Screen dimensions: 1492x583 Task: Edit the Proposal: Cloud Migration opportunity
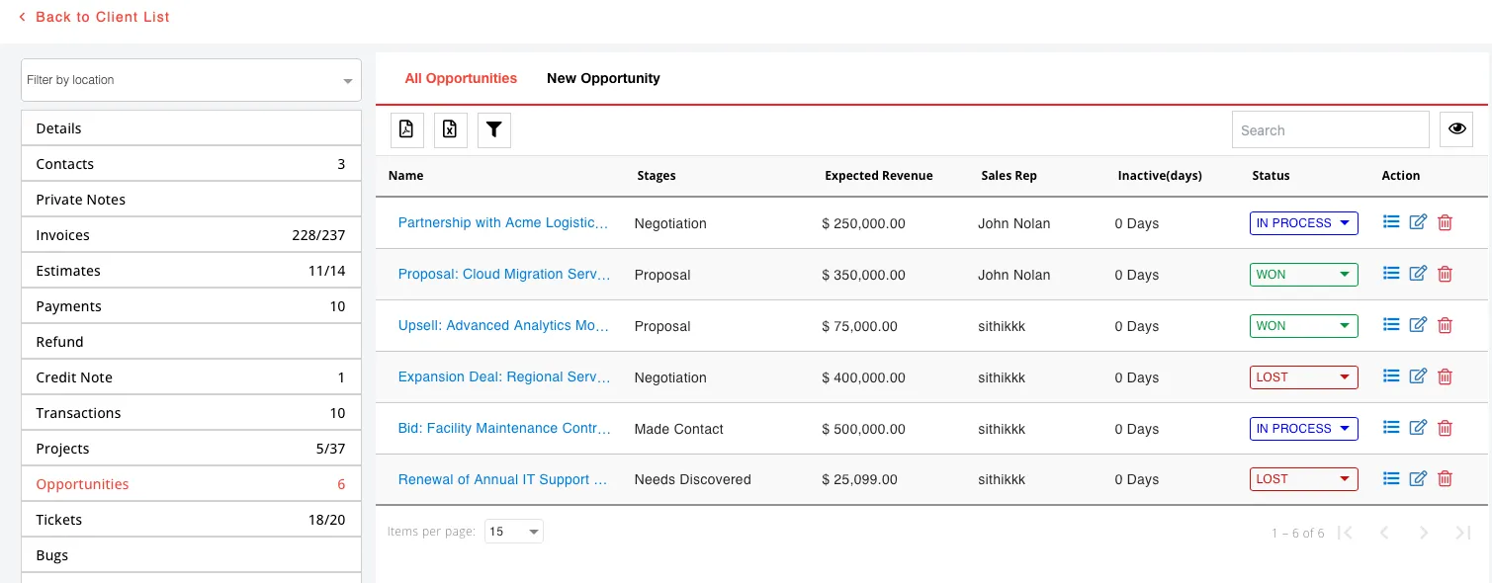coord(1418,275)
